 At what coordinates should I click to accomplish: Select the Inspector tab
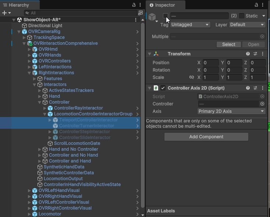pos(166,5)
